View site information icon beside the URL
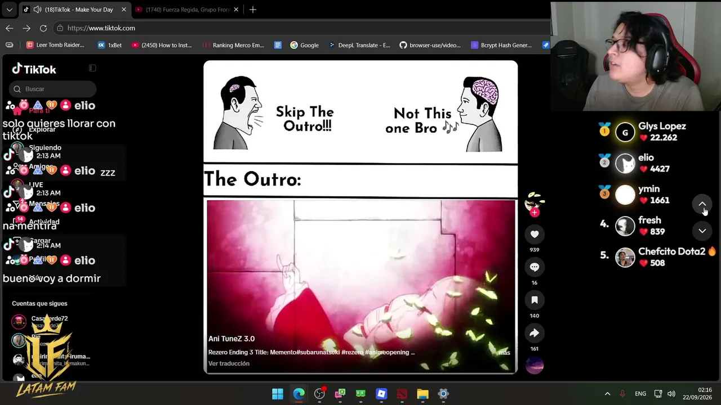This screenshot has height=405, width=721. click(60, 28)
